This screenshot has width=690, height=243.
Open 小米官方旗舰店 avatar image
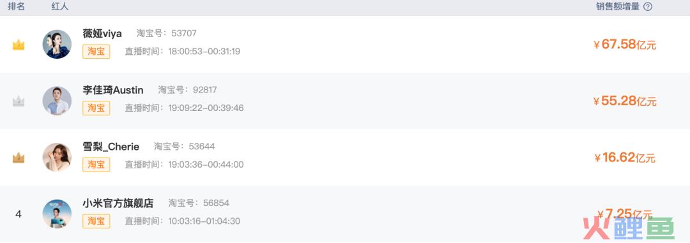(57, 214)
